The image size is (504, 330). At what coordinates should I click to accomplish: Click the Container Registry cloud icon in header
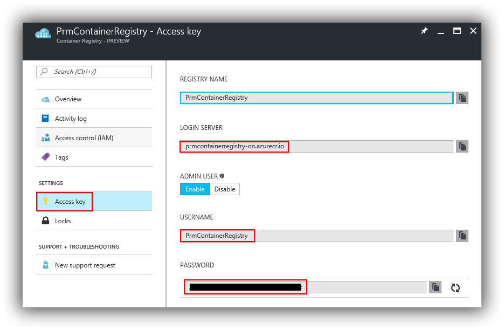43,33
